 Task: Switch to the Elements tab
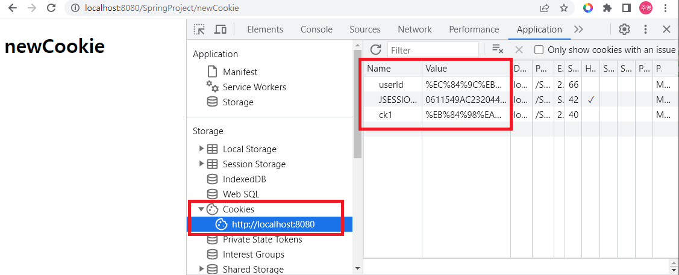265,29
